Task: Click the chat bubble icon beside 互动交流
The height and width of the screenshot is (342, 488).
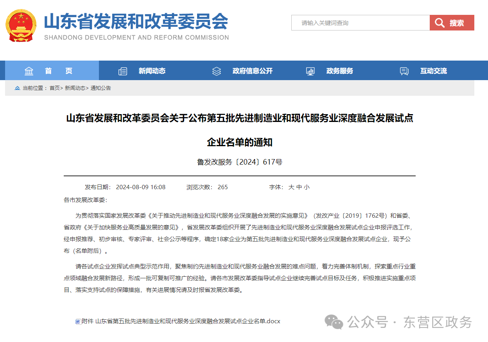Action: click(404, 71)
